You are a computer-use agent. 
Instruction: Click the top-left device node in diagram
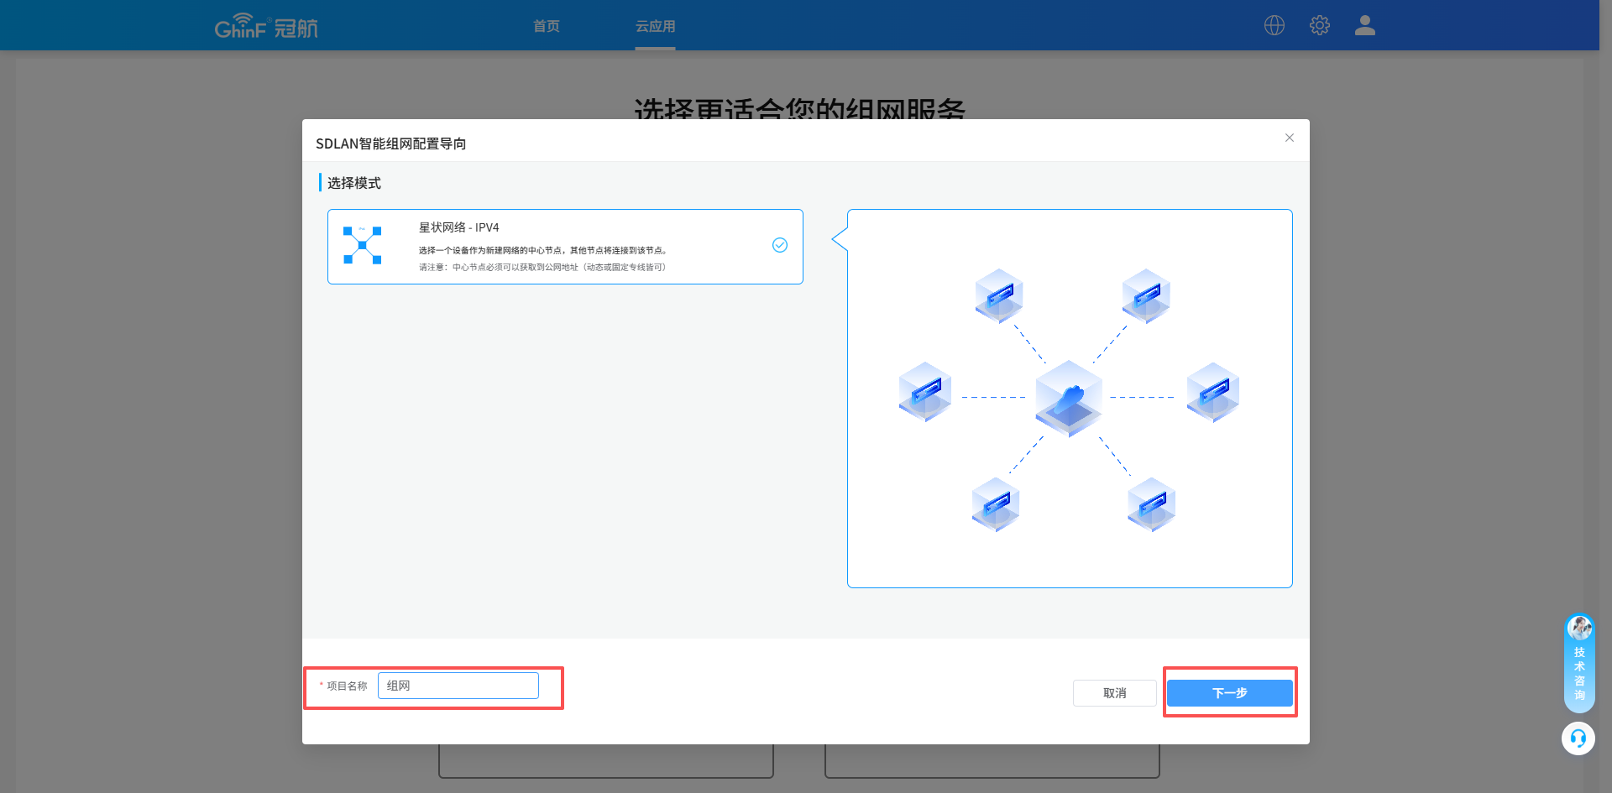coord(998,296)
